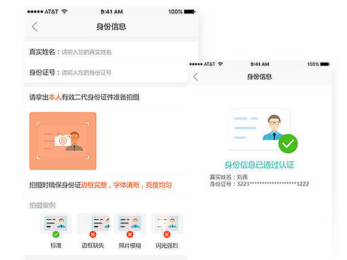347x260 pixels.
Task: Click red cross under 照片模糊 sample
Action: (x=130, y=234)
